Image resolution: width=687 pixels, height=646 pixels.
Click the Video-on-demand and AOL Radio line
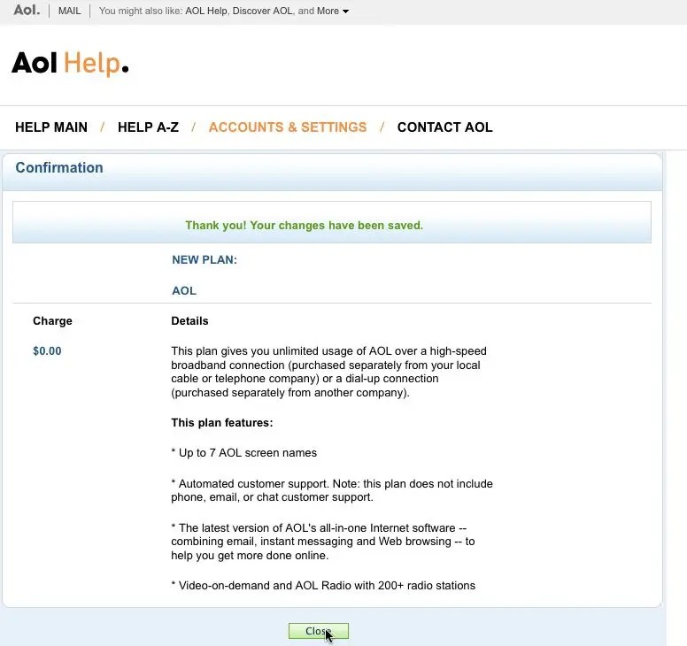pyautogui.click(x=323, y=586)
